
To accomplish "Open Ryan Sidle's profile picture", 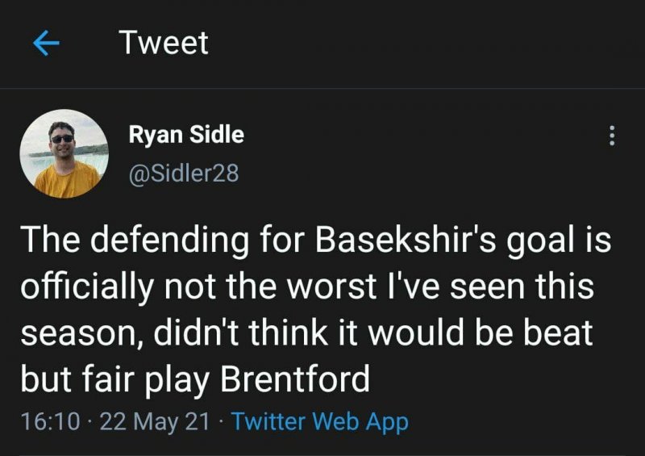I will click(x=64, y=154).
